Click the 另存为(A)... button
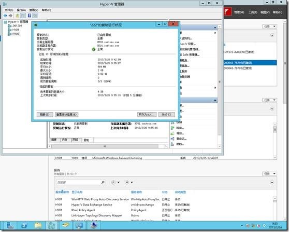This screenshot has width=289, height=232. tap(147, 115)
